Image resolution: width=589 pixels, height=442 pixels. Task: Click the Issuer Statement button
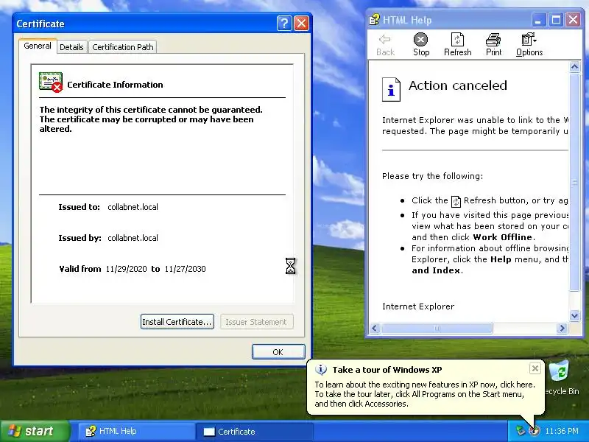(x=256, y=322)
